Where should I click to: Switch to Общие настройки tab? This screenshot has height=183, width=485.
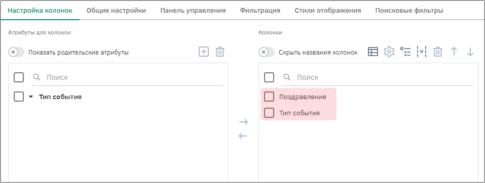click(x=116, y=11)
